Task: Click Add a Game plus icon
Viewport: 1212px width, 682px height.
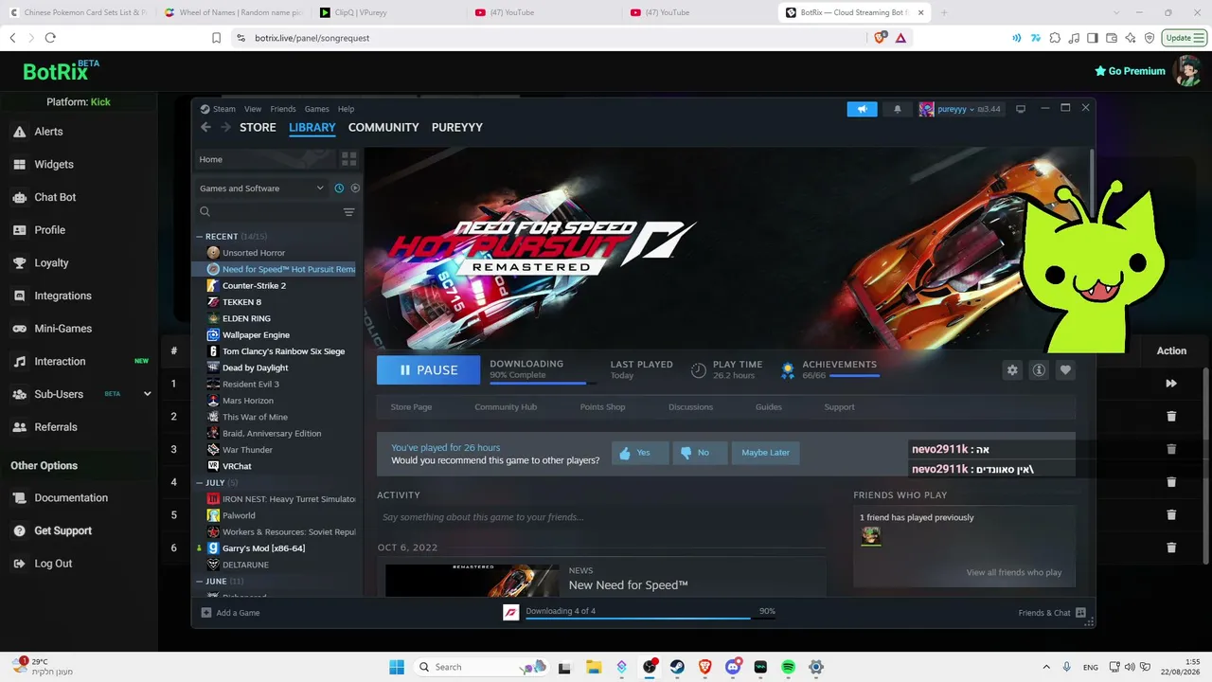Action: pos(206,613)
